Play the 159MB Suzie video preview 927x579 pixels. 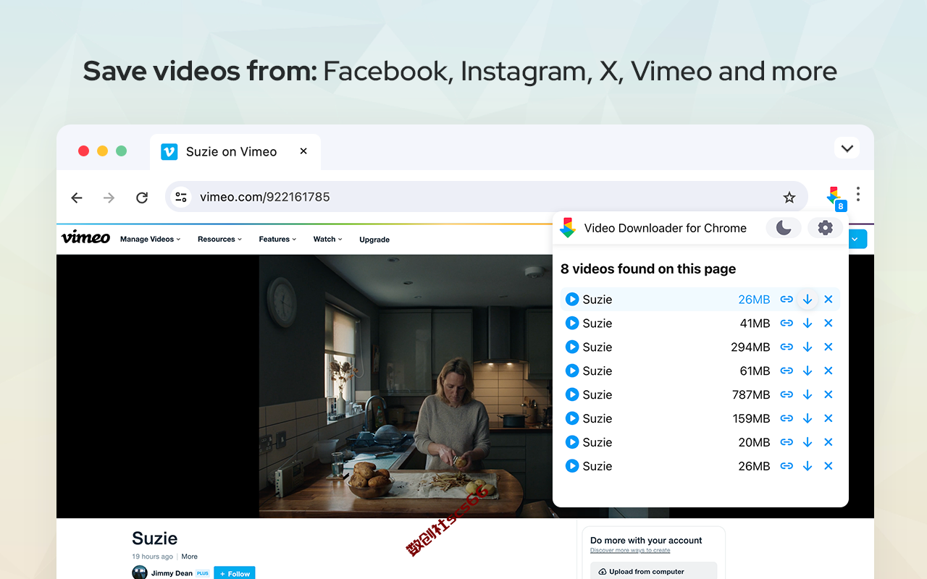pos(572,419)
